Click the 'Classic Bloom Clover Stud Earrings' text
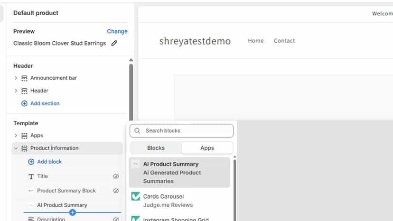The width and height of the screenshot is (393, 221). point(60,43)
